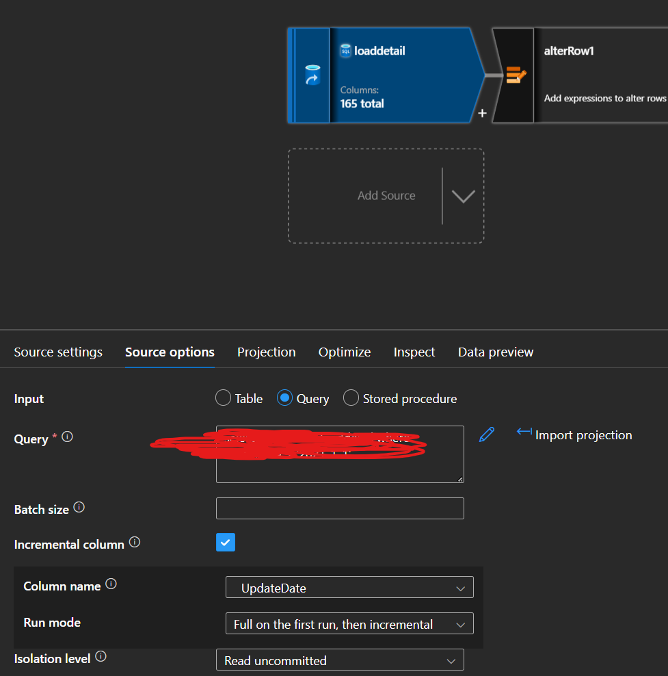Screen dimensions: 668x676
Task: Focus the Batch size input field
Action: pyautogui.click(x=340, y=508)
